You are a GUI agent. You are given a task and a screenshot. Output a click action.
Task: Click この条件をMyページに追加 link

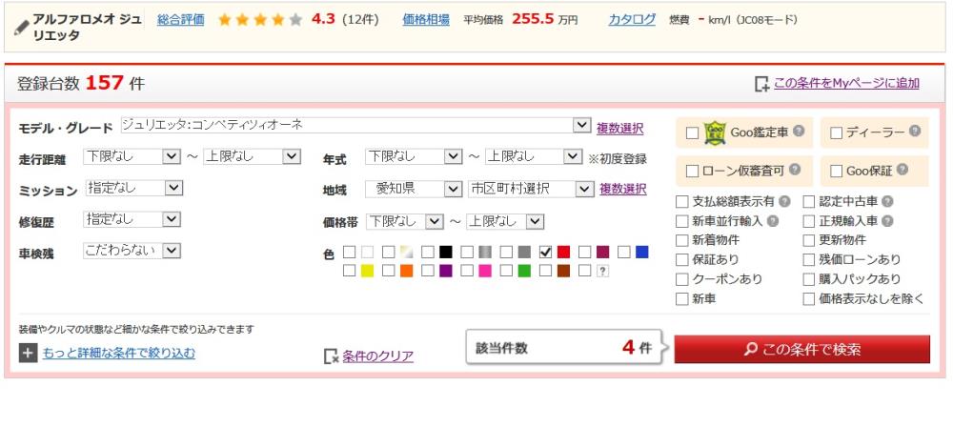coord(846,83)
